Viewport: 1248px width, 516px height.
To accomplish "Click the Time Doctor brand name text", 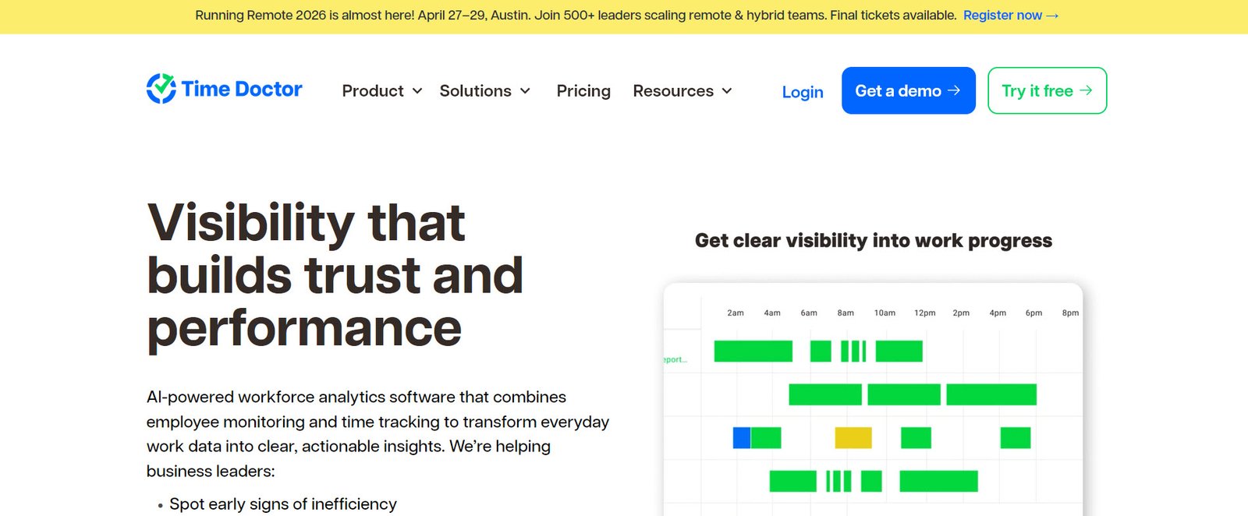I will point(242,90).
